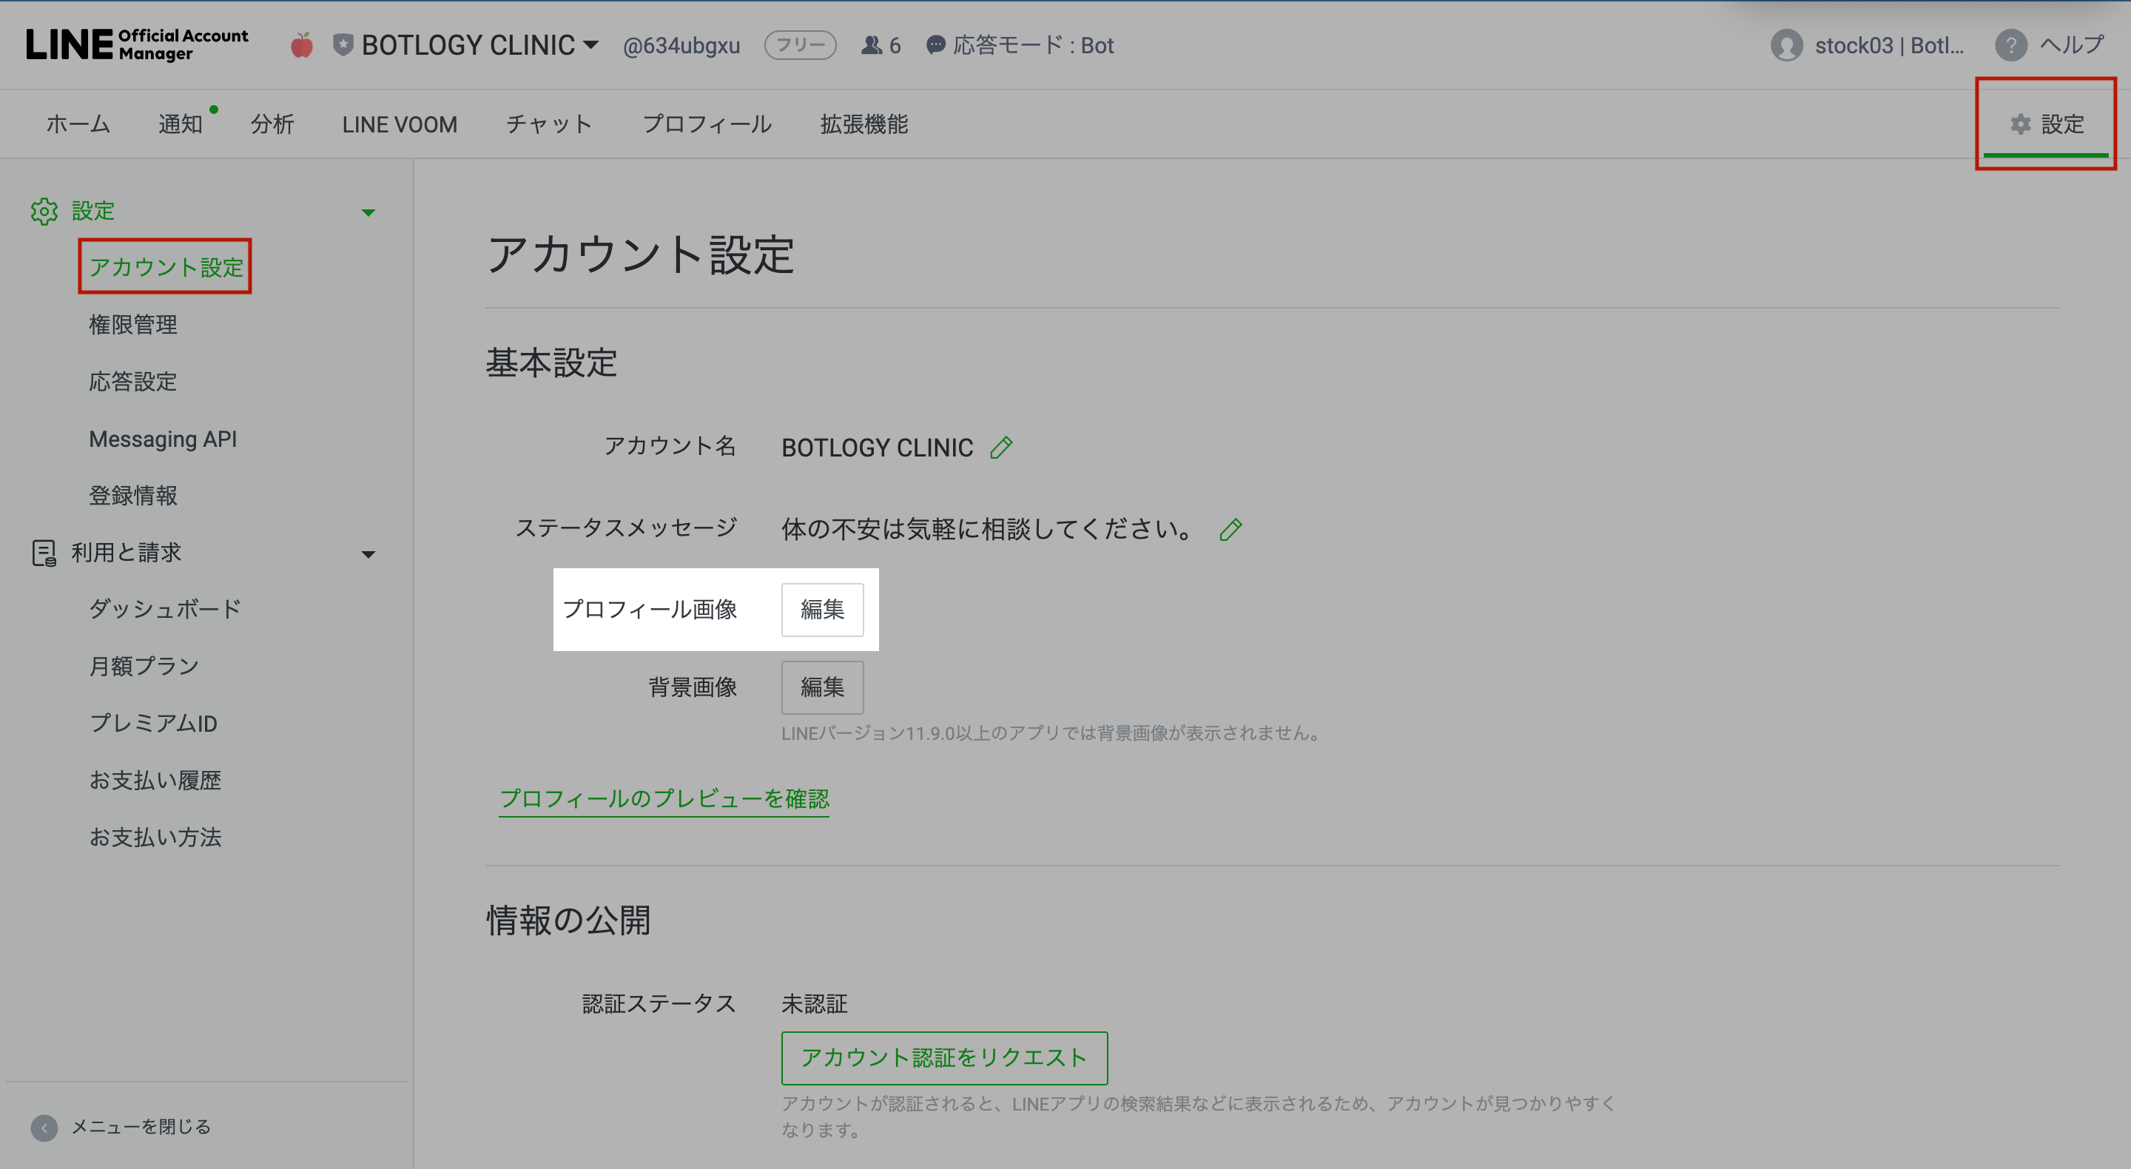
Task: Click 編集 button for プロフィール画像
Action: tap(821, 610)
